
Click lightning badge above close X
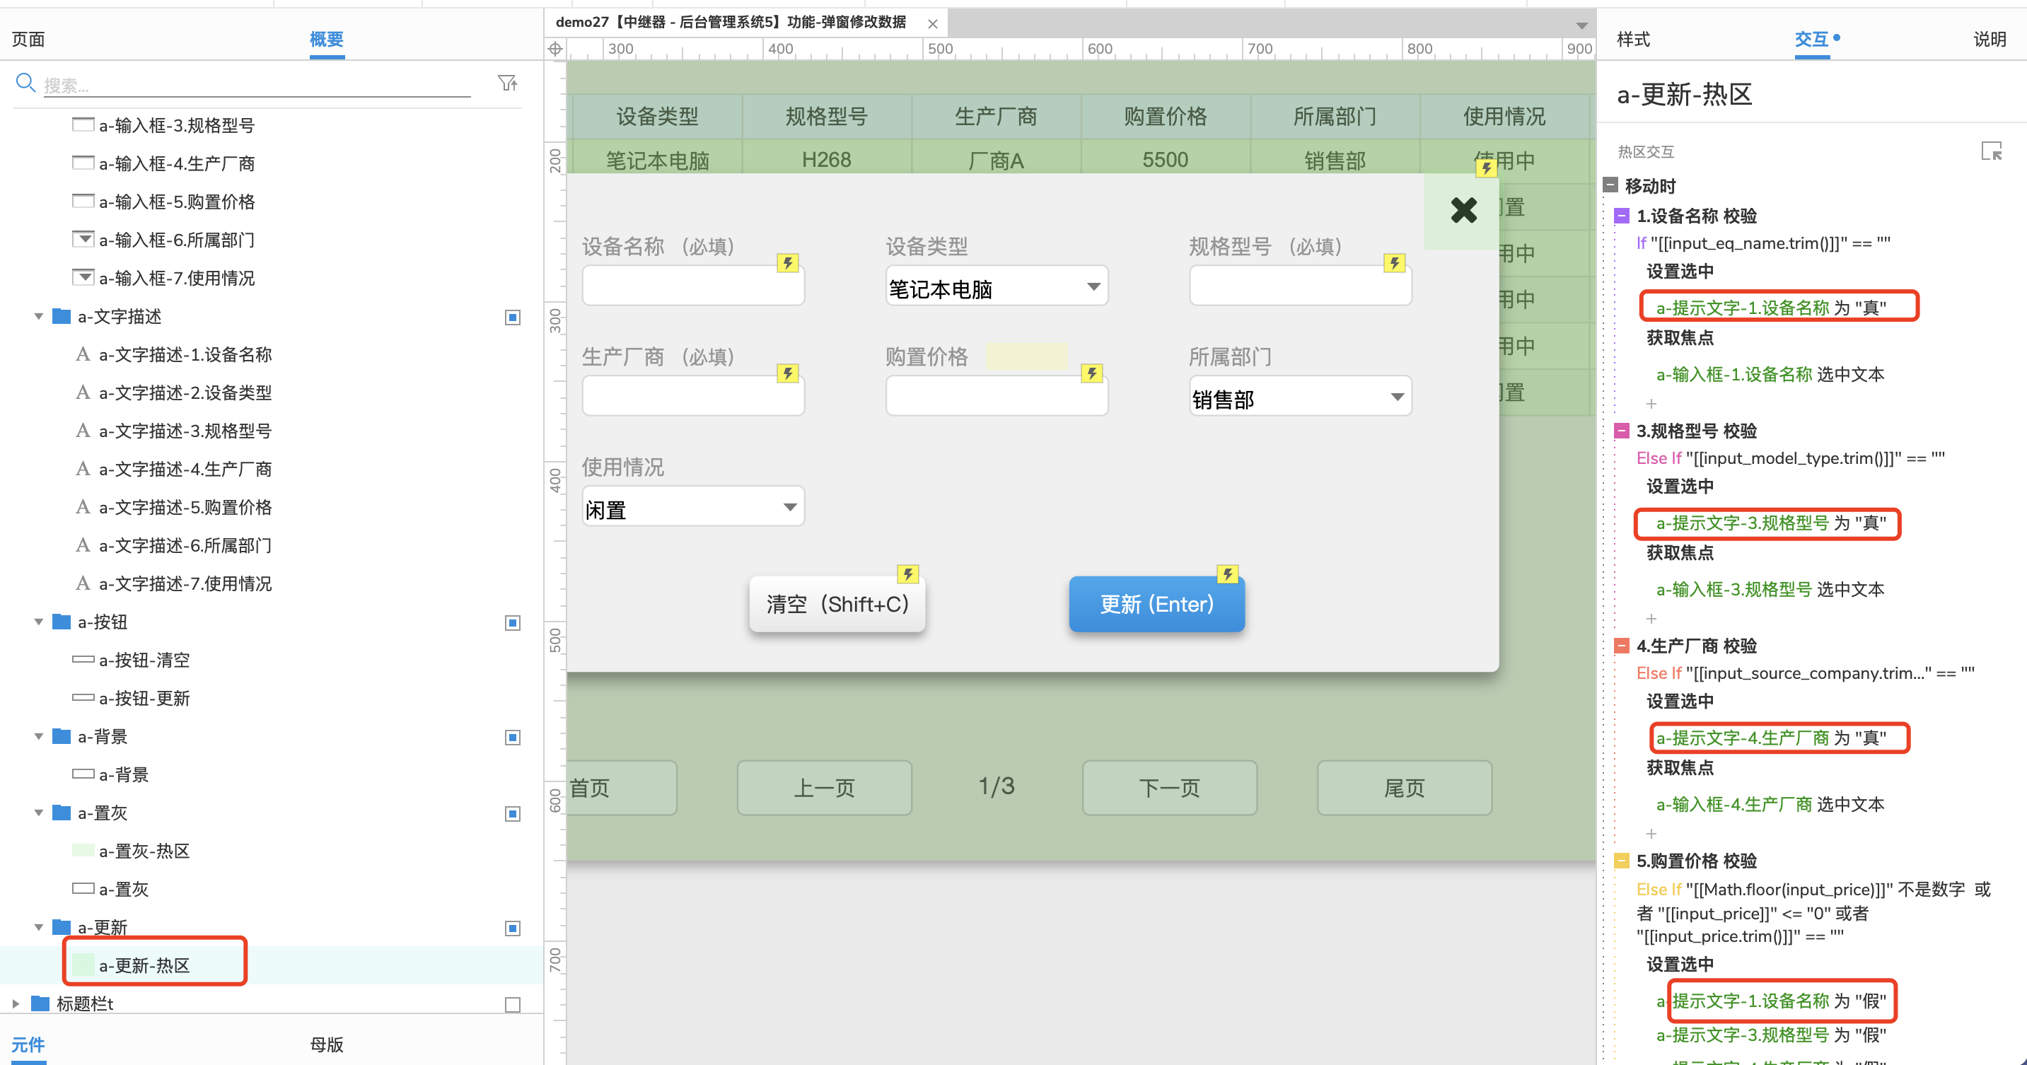point(1486,168)
